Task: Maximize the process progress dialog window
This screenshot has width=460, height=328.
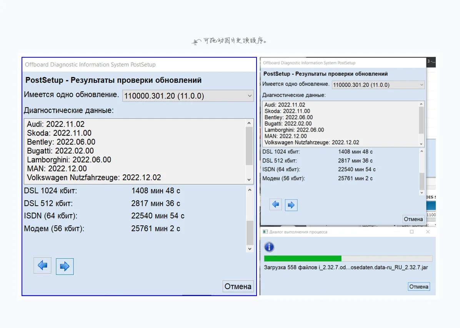Action: pos(412,232)
